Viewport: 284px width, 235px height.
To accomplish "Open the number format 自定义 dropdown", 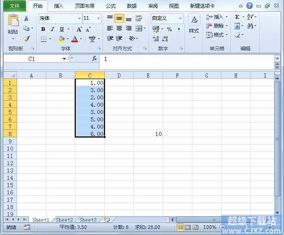I will click(x=180, y=18).
